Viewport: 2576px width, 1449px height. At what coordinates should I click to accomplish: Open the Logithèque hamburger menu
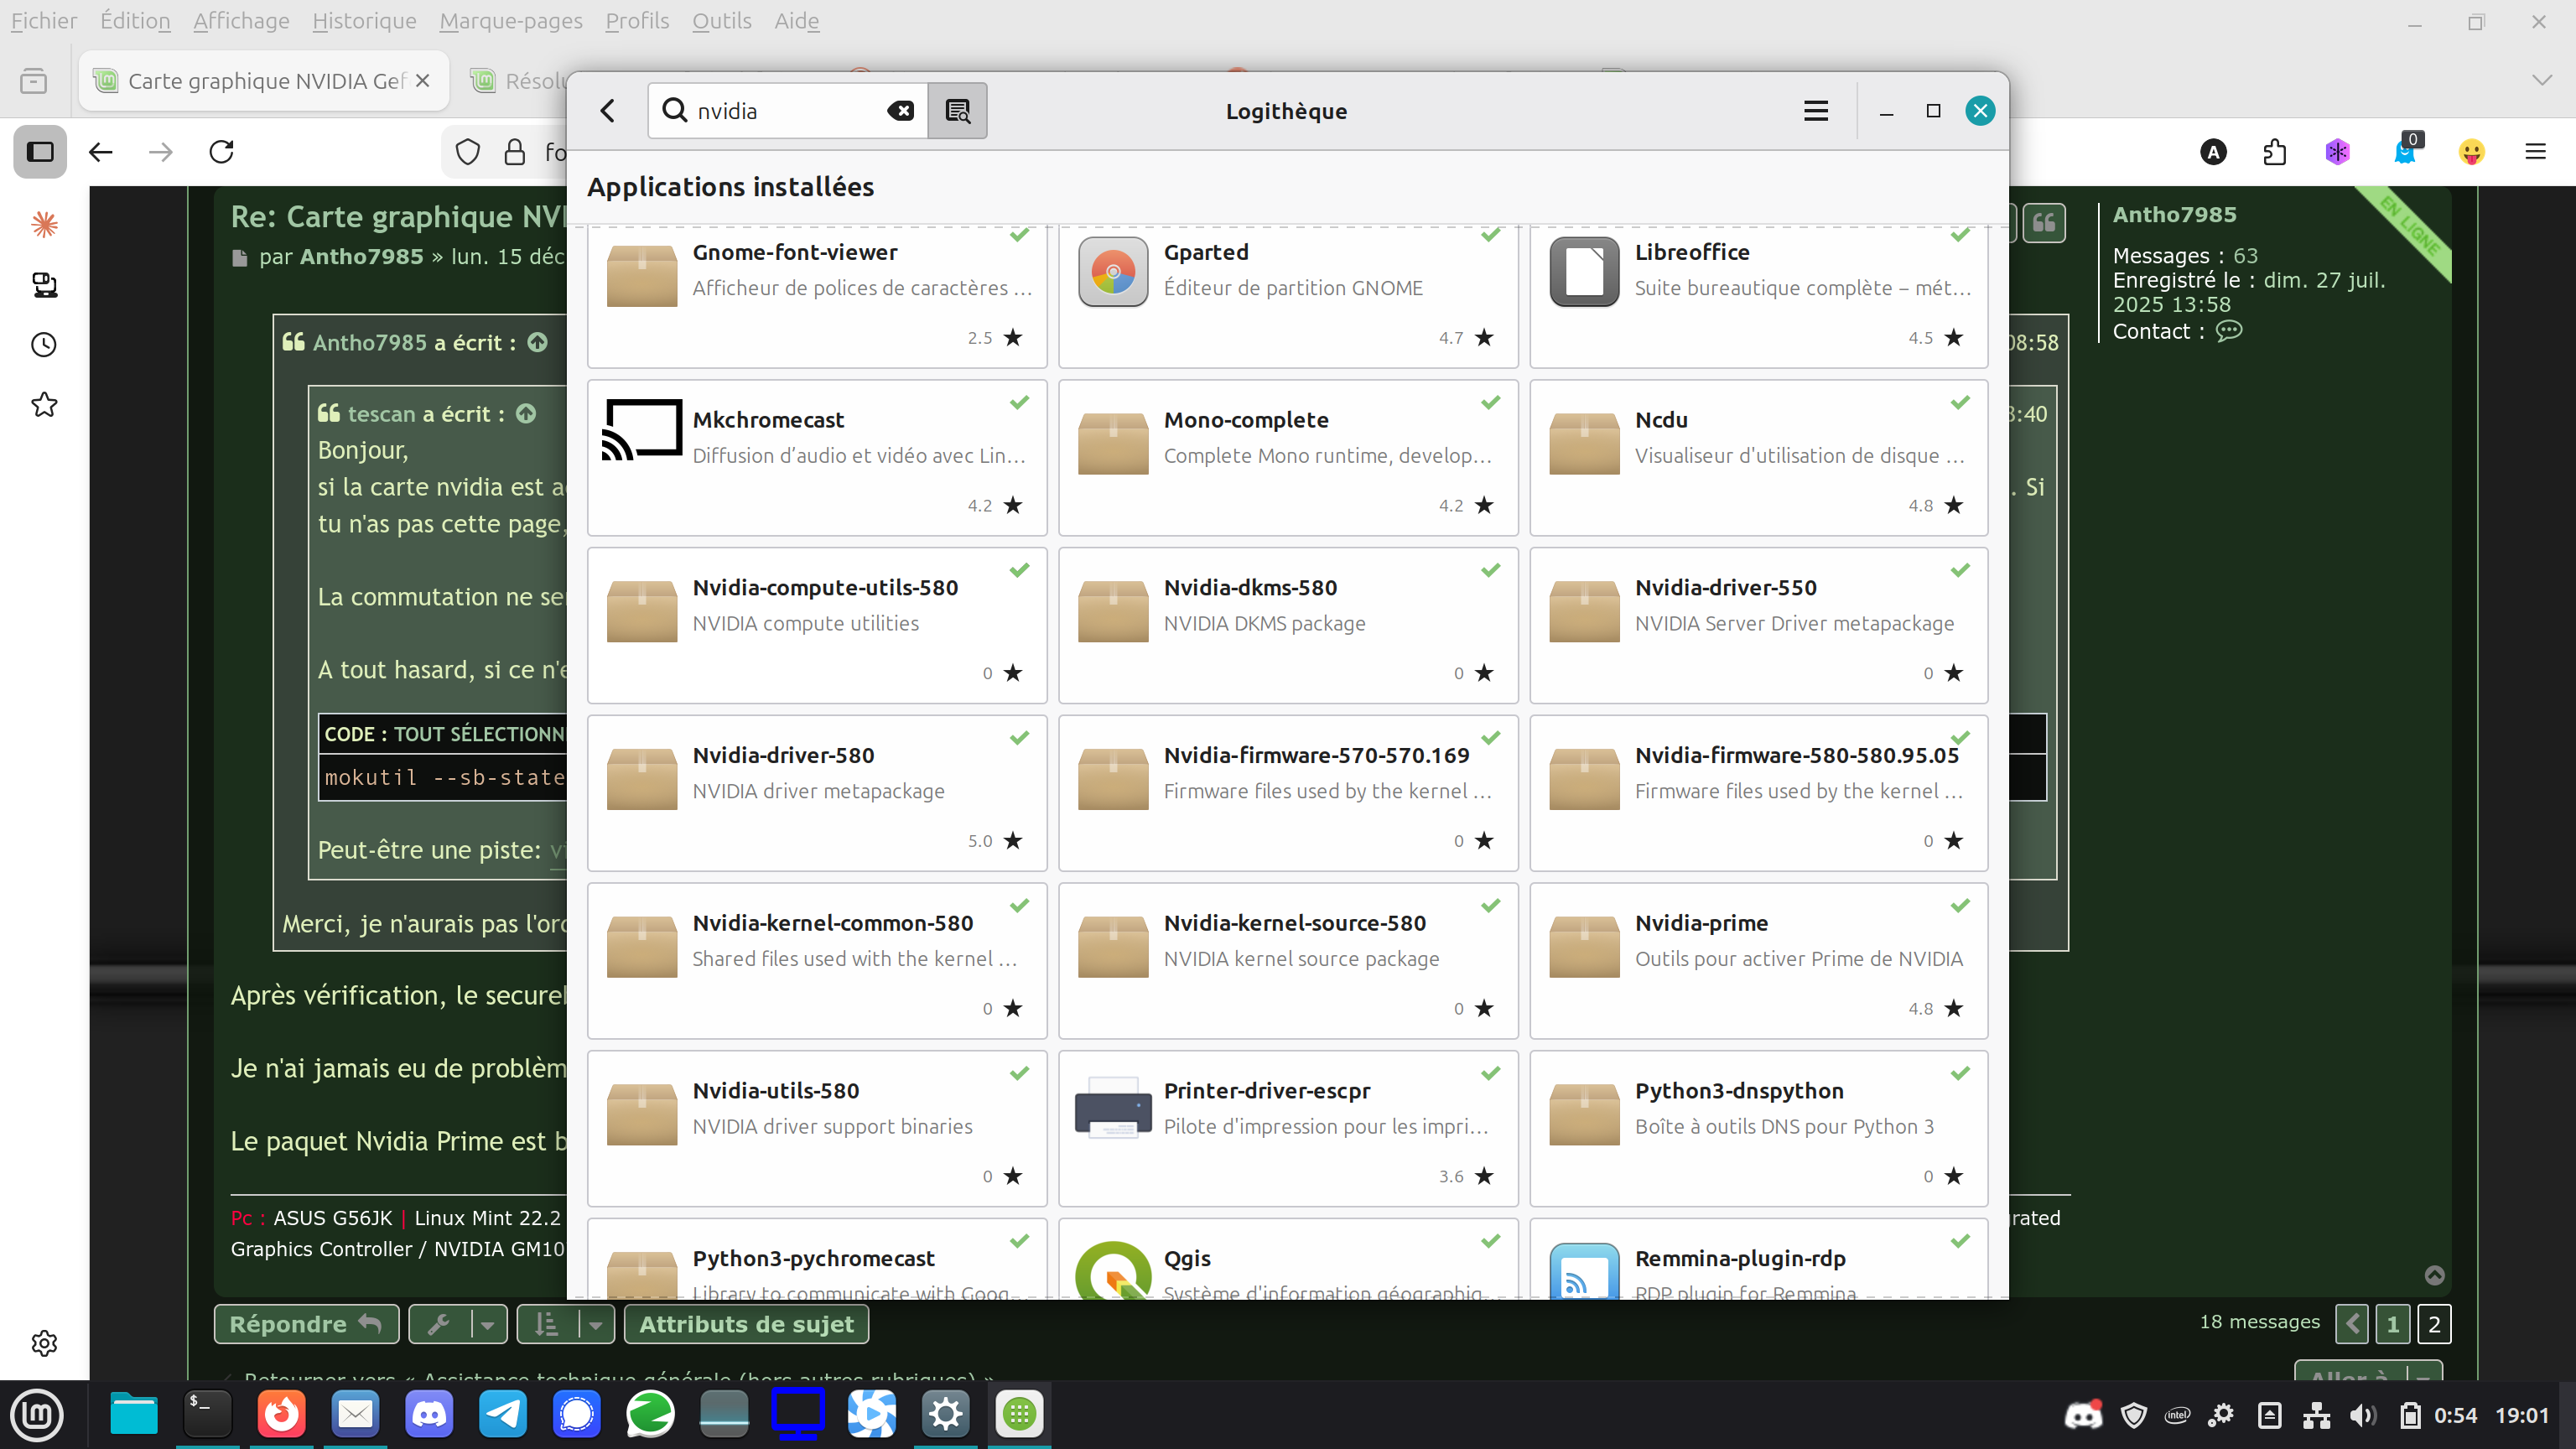point(1816,111)
